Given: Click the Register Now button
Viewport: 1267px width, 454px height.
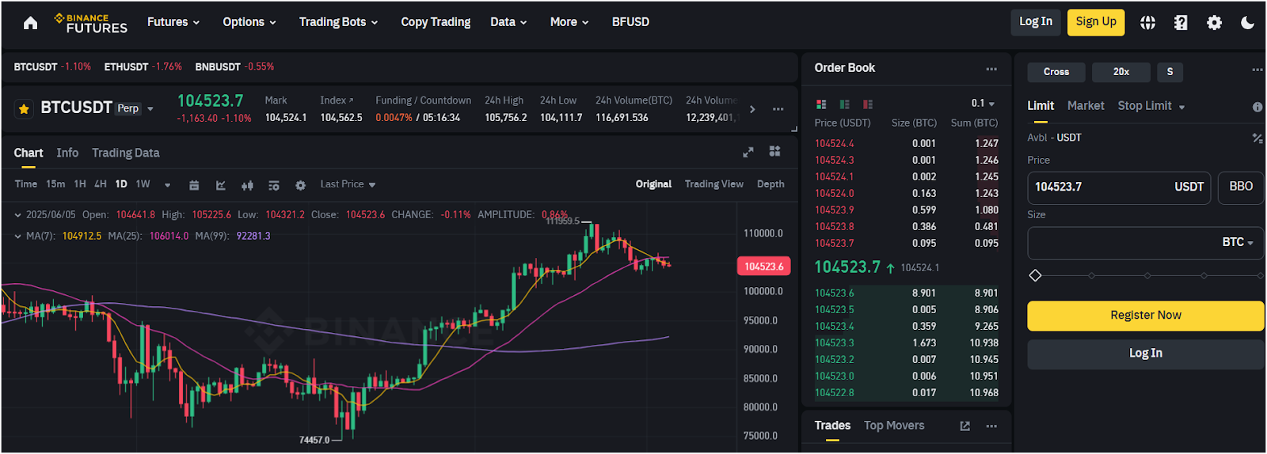Looking at the screenshot, I should pyautogui.click(x=1146, y=316).
